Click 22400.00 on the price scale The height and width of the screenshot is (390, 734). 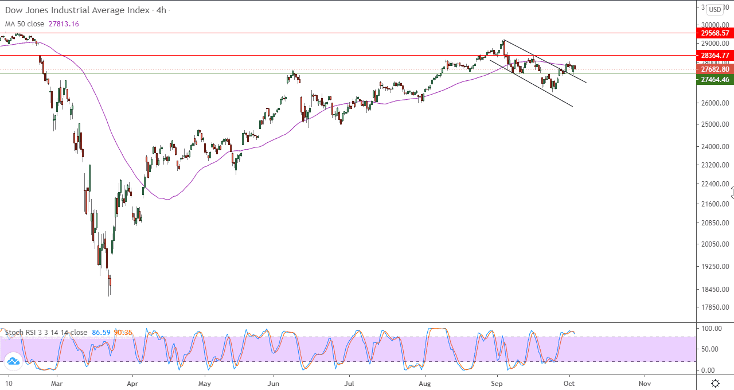[715, 184]
